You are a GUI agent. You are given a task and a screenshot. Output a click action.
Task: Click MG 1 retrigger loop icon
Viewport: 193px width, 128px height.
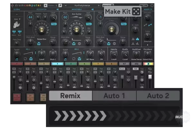25,59
